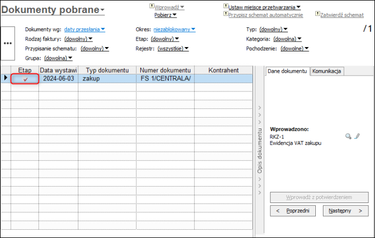Open the magnifier preview icon for RKZ-1
The width and height of the screenshot is (375, 238).
[x=348, y=136]
